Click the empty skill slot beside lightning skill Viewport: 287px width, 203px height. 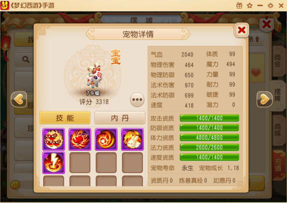[x=80, y=163]
